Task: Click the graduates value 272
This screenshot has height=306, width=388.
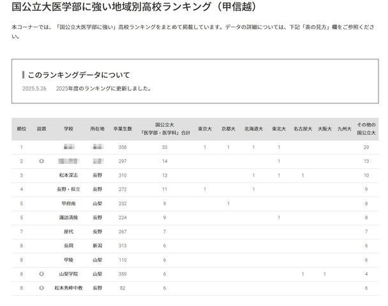Action: (x=123, y=189)
